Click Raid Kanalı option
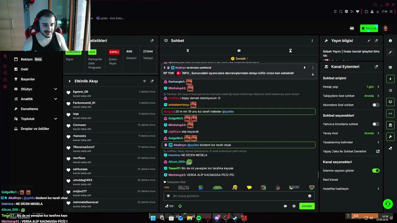Screen dimensions: 397x223 coord(330,180)
